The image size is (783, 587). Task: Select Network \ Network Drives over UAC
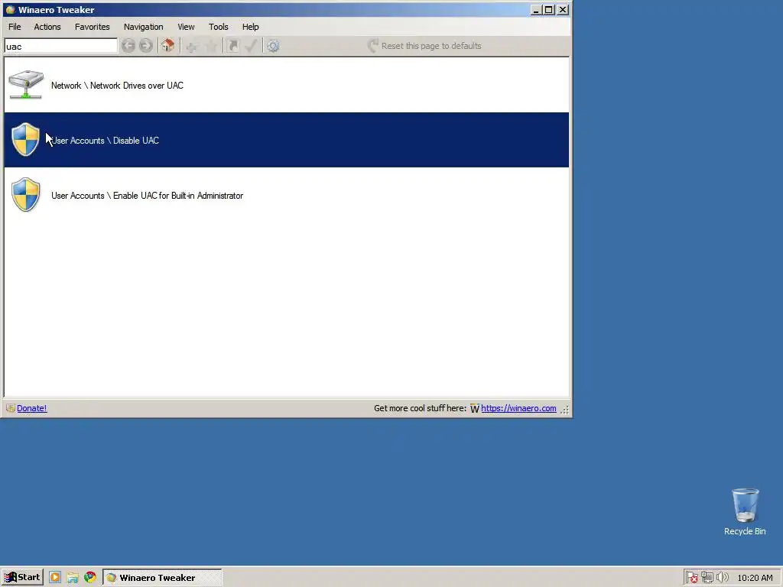(287, 85)
